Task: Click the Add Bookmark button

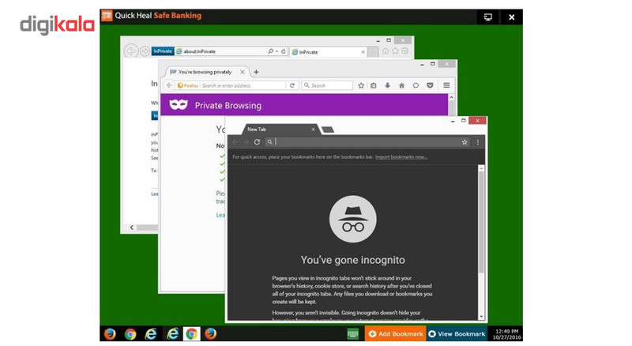Action: 396,334
